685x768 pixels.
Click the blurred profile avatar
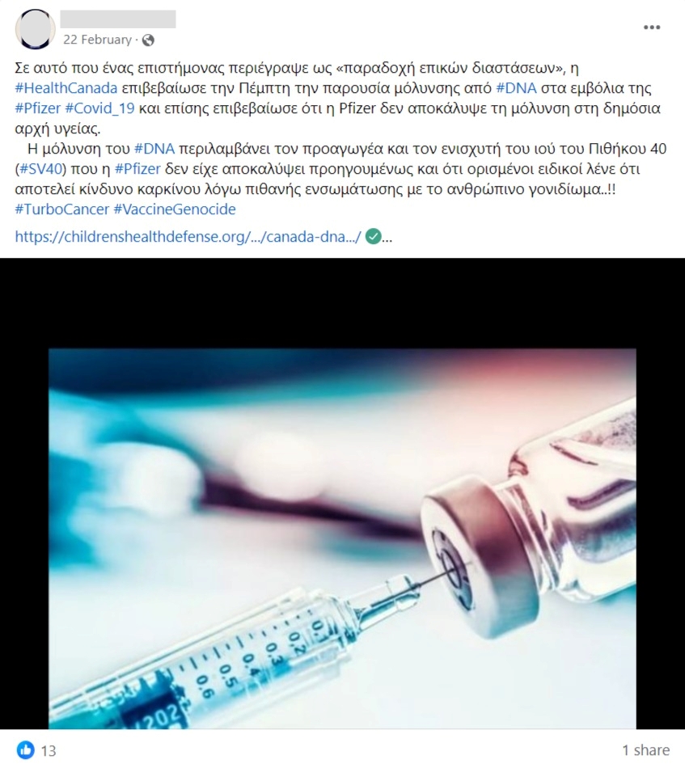point(36,29)
